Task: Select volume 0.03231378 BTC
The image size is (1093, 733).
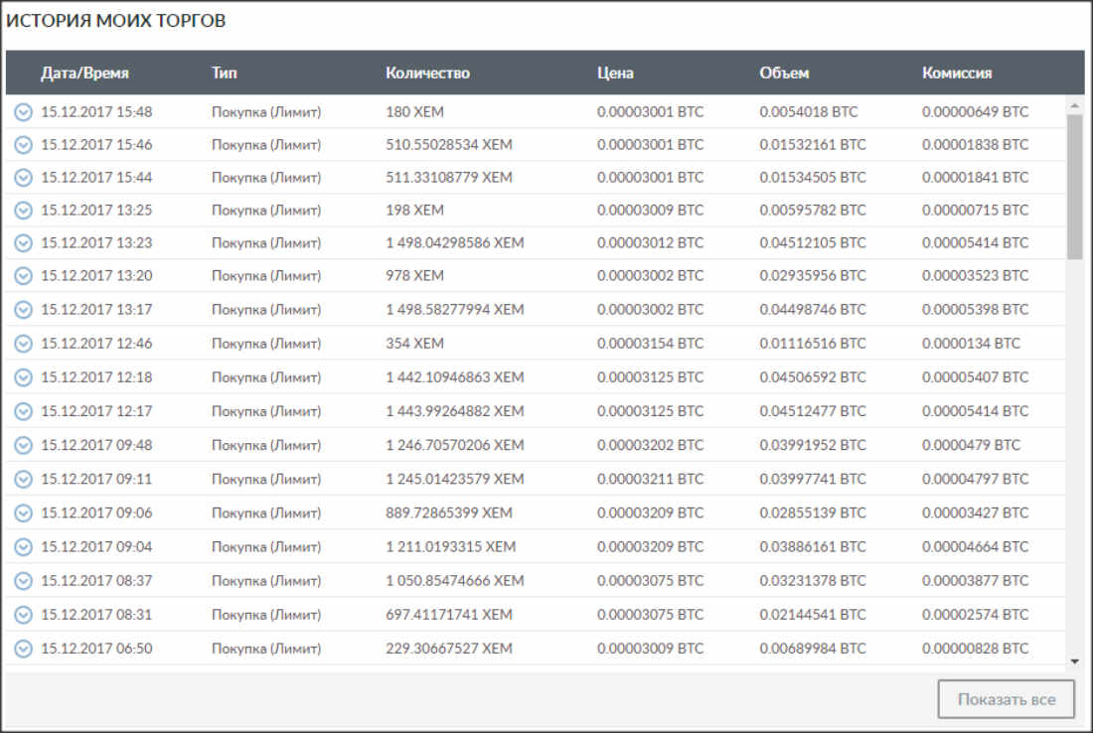Action: coord(813,581)
